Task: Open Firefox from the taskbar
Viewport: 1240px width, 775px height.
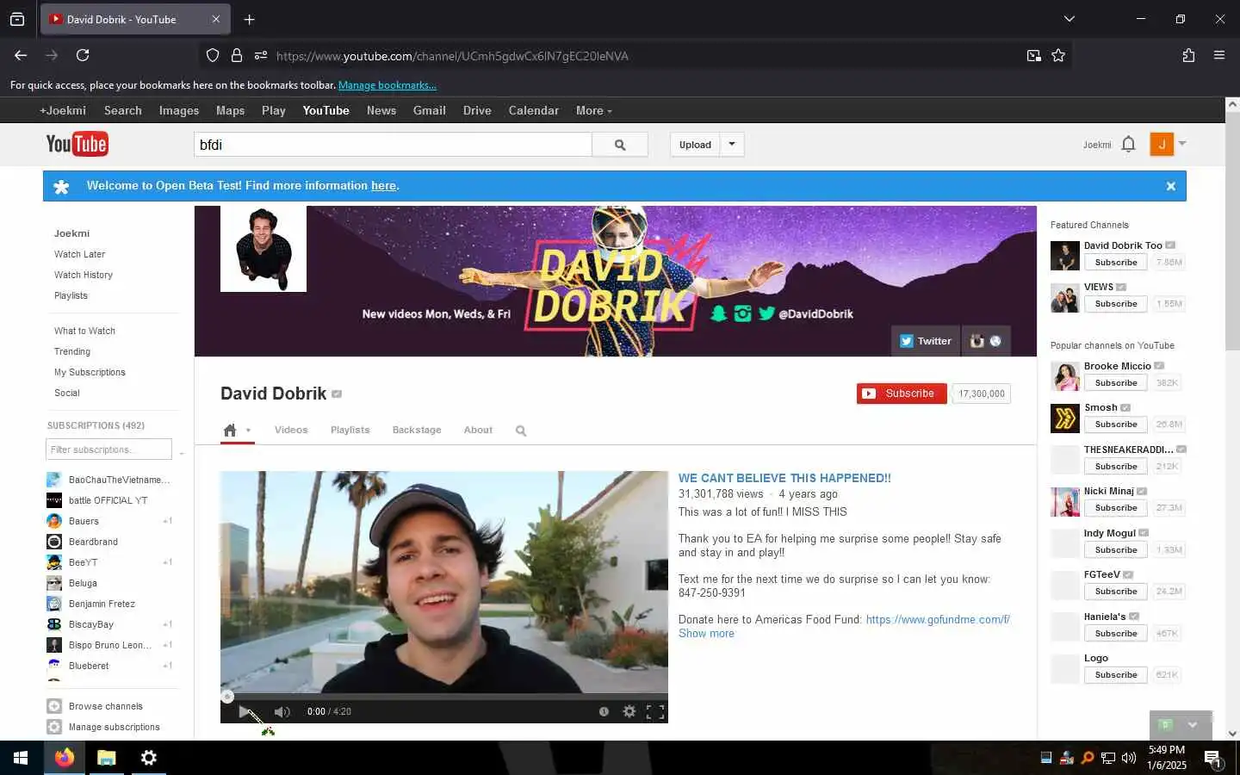Action: [65, 758]
